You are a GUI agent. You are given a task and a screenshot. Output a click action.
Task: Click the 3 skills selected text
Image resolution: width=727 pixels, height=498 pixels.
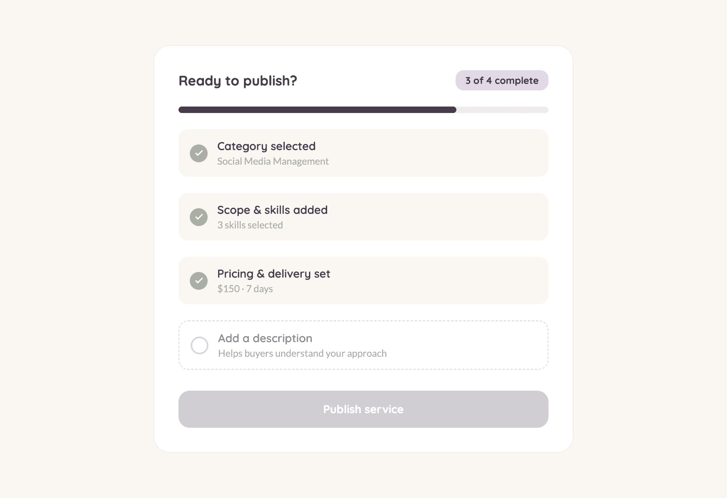250,225
